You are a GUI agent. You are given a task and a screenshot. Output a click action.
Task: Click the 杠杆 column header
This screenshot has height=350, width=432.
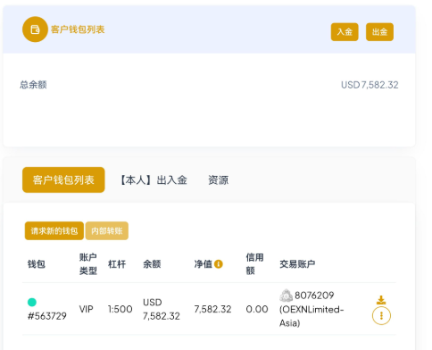tap(117, 264)
